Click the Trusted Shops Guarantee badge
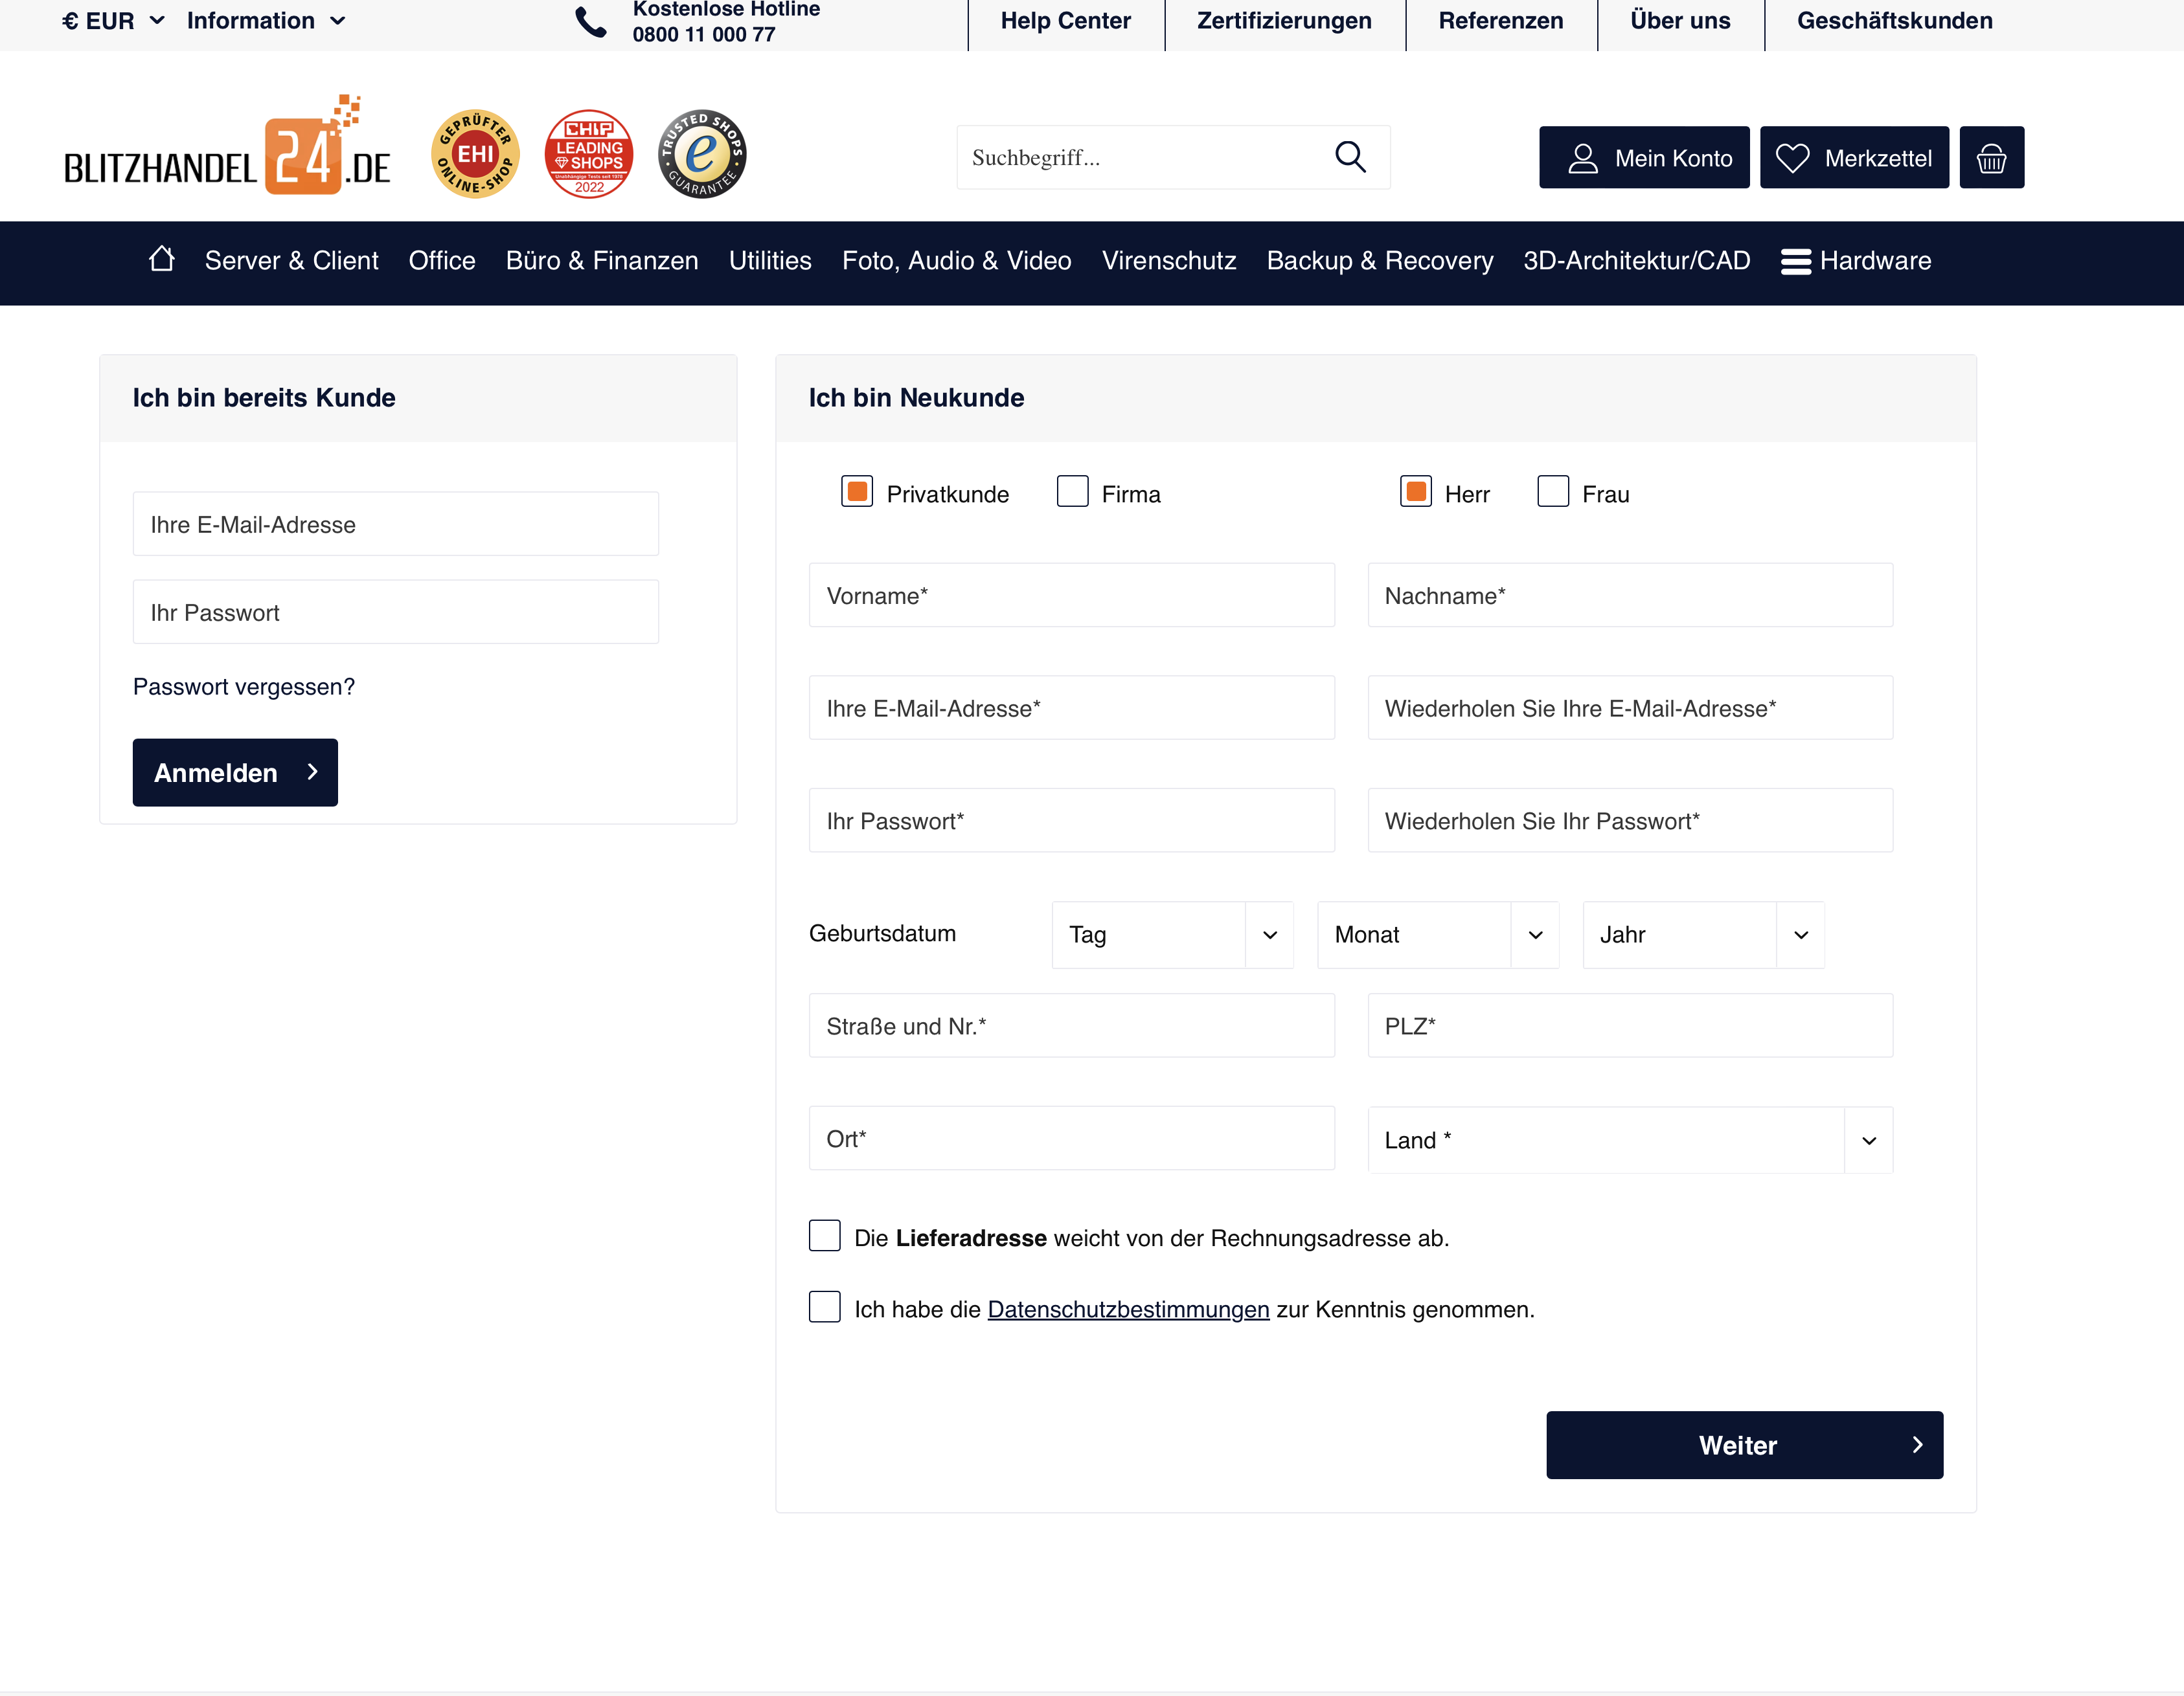2184x1696 pixels. pyautogui.click(x=702, y=154)
